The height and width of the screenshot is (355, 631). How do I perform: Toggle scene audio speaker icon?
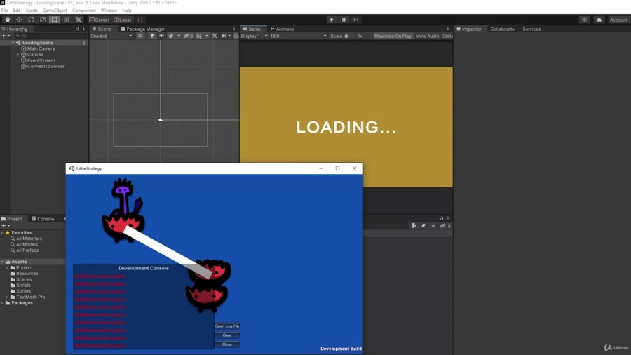pyautogui.click(x=161, y=36)
